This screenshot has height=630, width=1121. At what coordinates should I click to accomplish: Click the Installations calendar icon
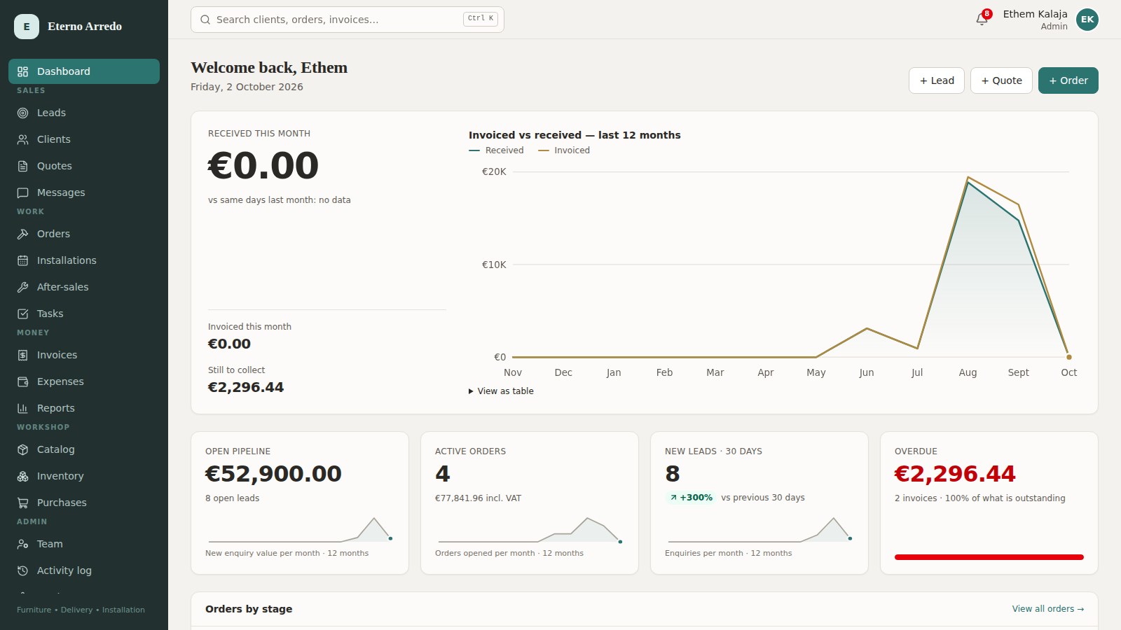(x=22, y=260)
